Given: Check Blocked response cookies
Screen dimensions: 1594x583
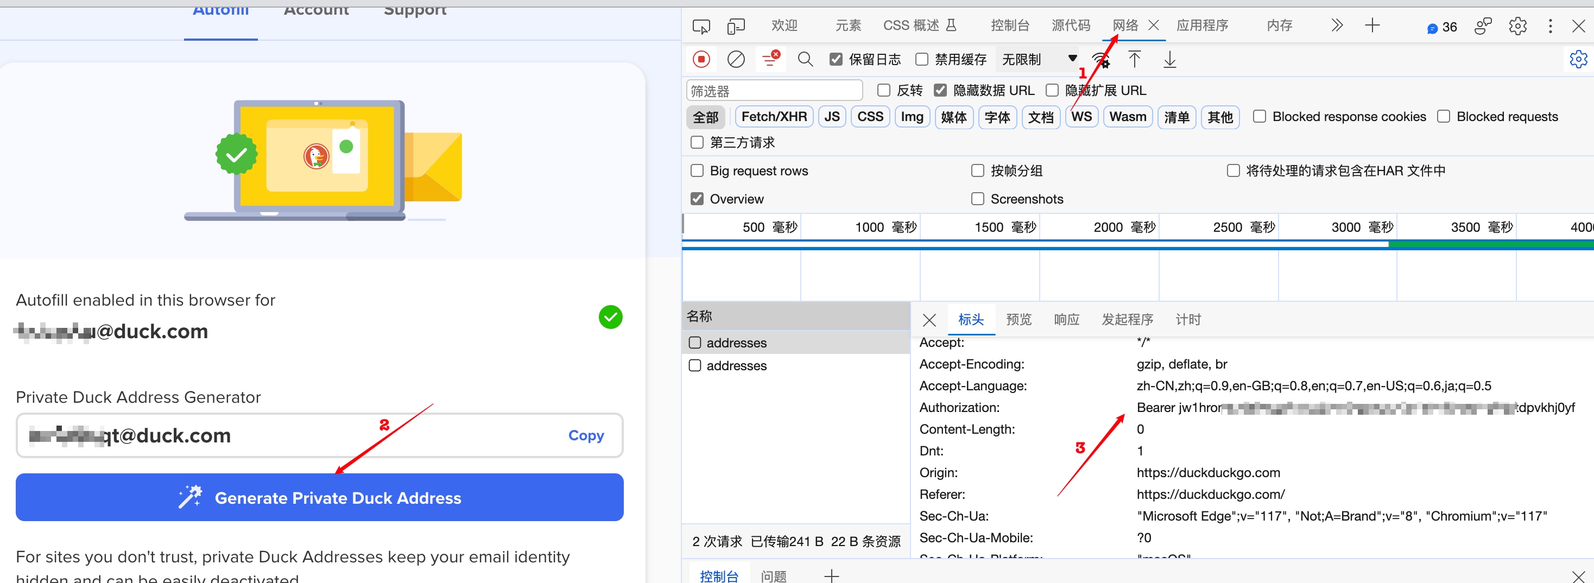Looking at the screenshot, I should [1259, 116].
